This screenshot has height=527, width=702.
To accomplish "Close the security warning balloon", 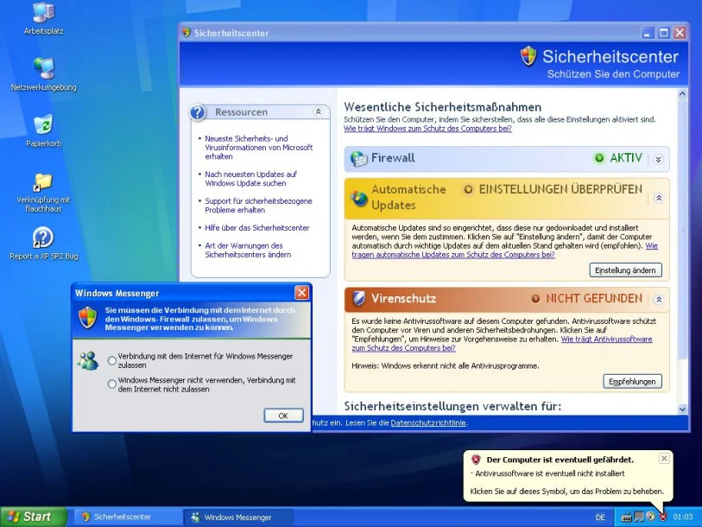I will (664, 459).
